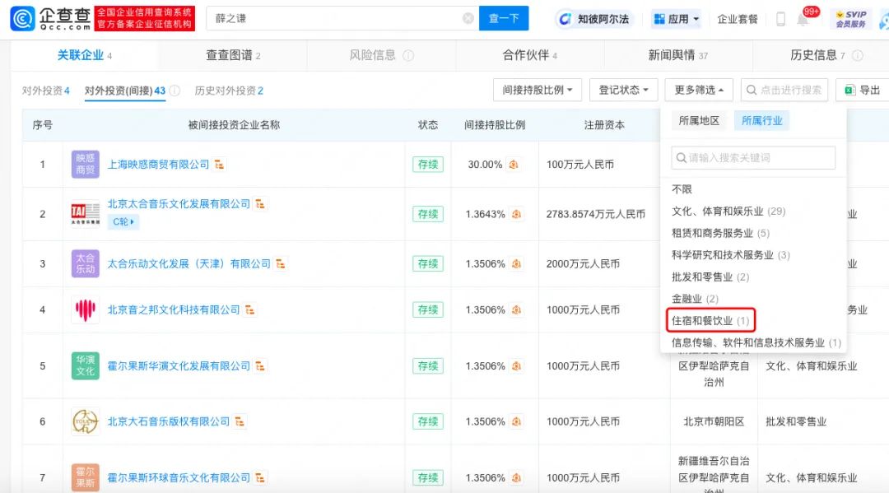Click info icon next to 对外投资(间接) 43
Screen dimensions: 889x493
[x=175, y=91]
